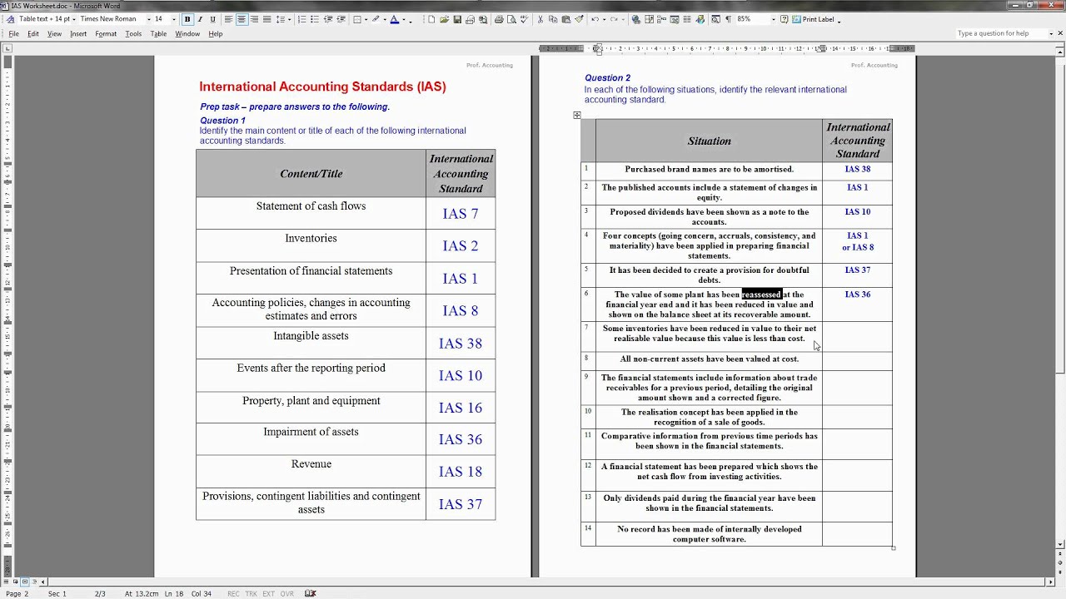The height and width of the screenshot is (599, 1066).
Task: Toggle Document Map icon
Action: (715, 19)
